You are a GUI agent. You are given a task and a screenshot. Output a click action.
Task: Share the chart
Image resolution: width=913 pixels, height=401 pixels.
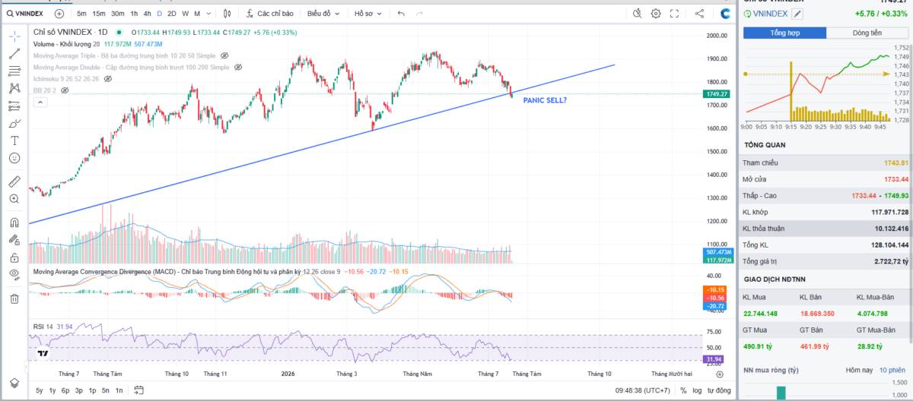700,13
